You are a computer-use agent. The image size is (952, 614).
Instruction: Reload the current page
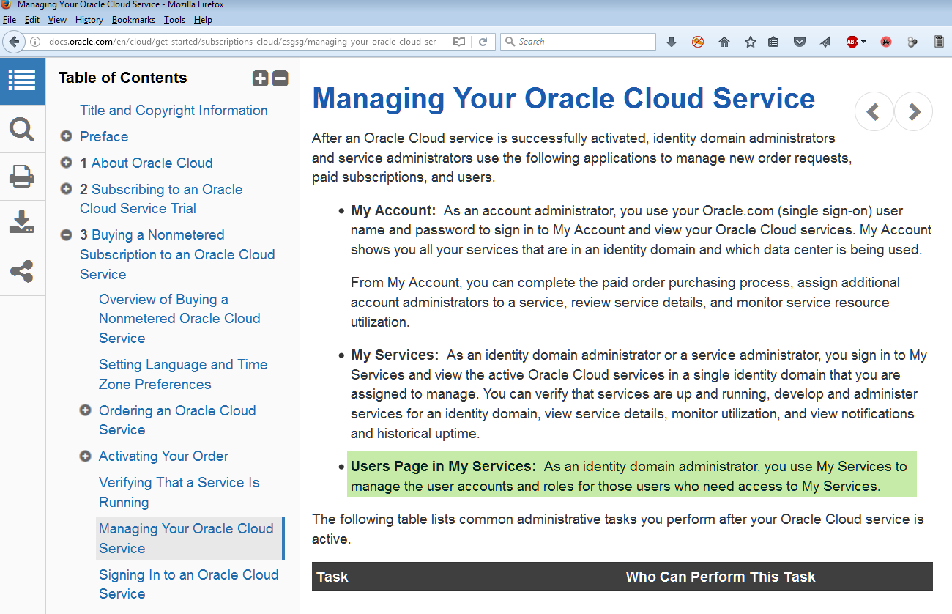pos(483,42)
